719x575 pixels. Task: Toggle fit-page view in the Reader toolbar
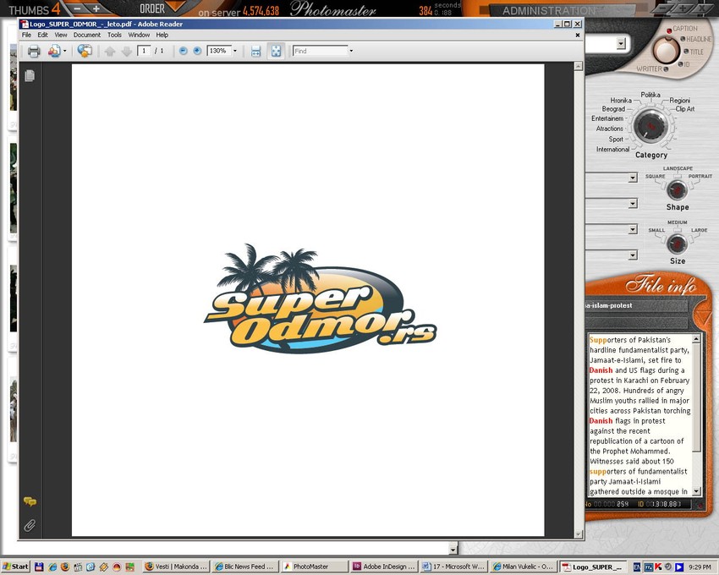[275, 51]
